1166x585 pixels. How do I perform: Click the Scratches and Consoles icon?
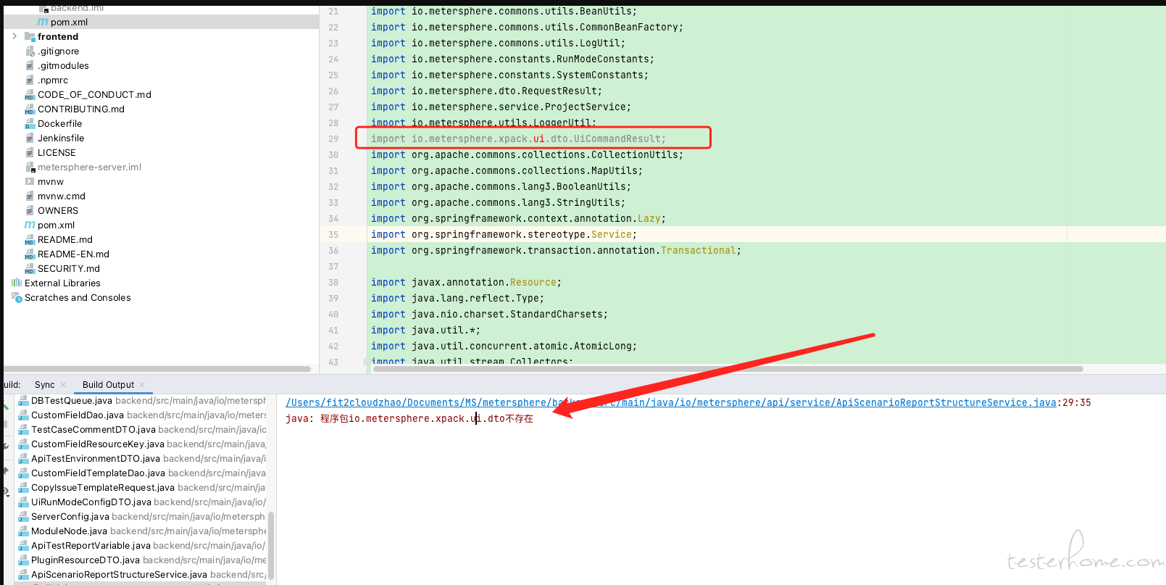click(x=17, y=297)
